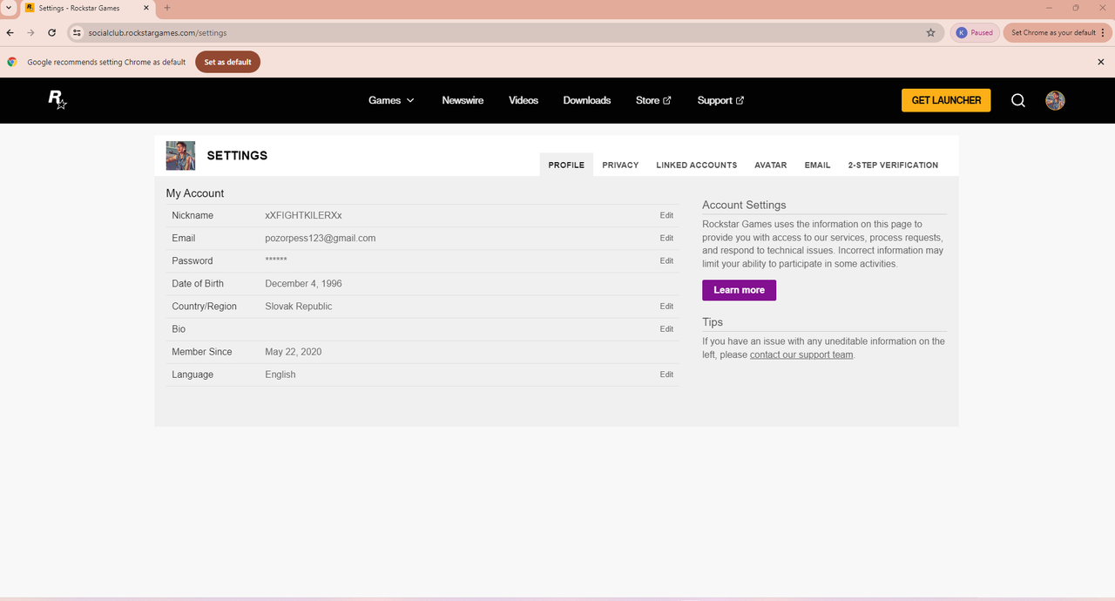Open the AVATAR tab
Screen dimensions: 1115x601
(x=771, y=165)
